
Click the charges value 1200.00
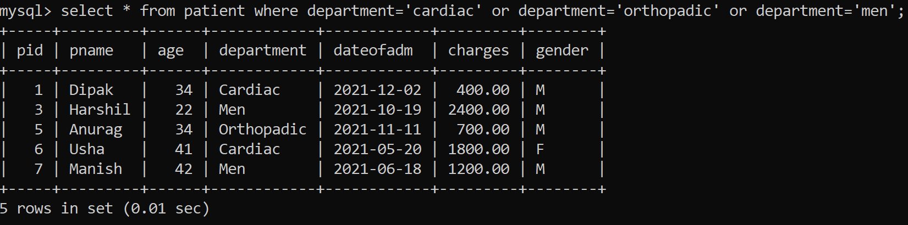click(x=478, y=169)
